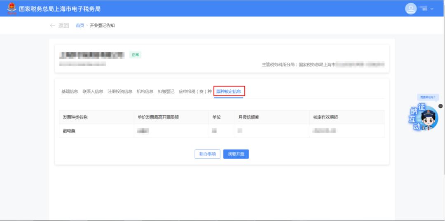This screenshot has width=445, height=221.
Task: Select the 票种核定信息 tab
Action: coord(229,91)
